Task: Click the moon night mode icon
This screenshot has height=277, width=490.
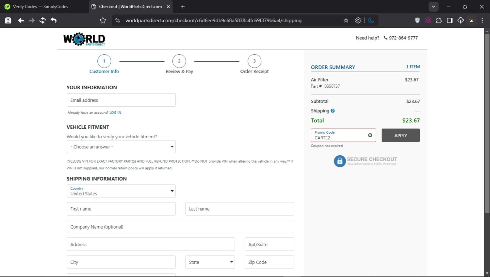Action: coord(371,21)
